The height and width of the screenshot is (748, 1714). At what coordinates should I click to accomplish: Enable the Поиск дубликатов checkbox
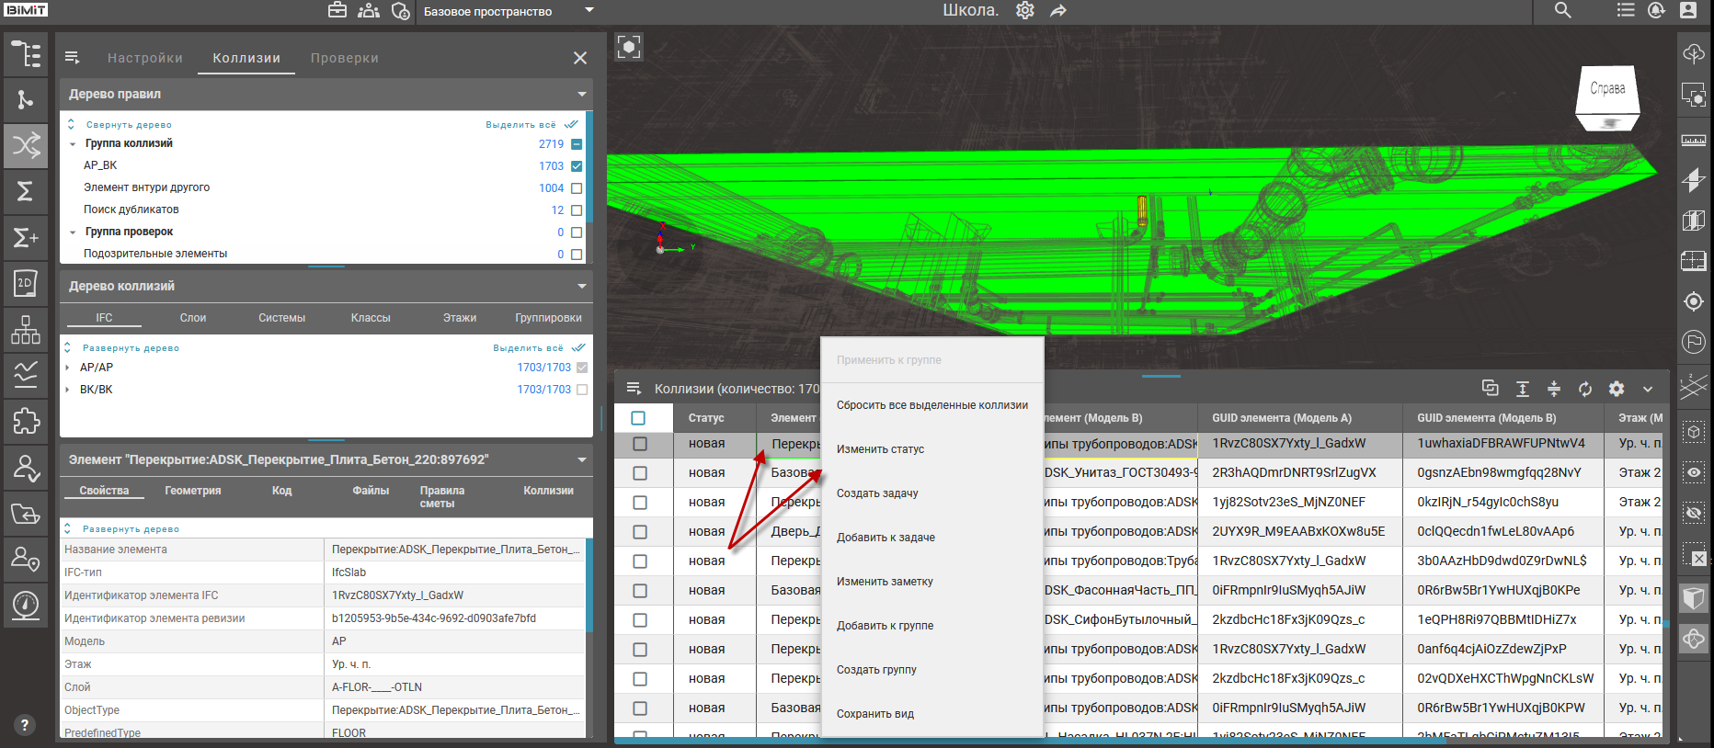577,210
